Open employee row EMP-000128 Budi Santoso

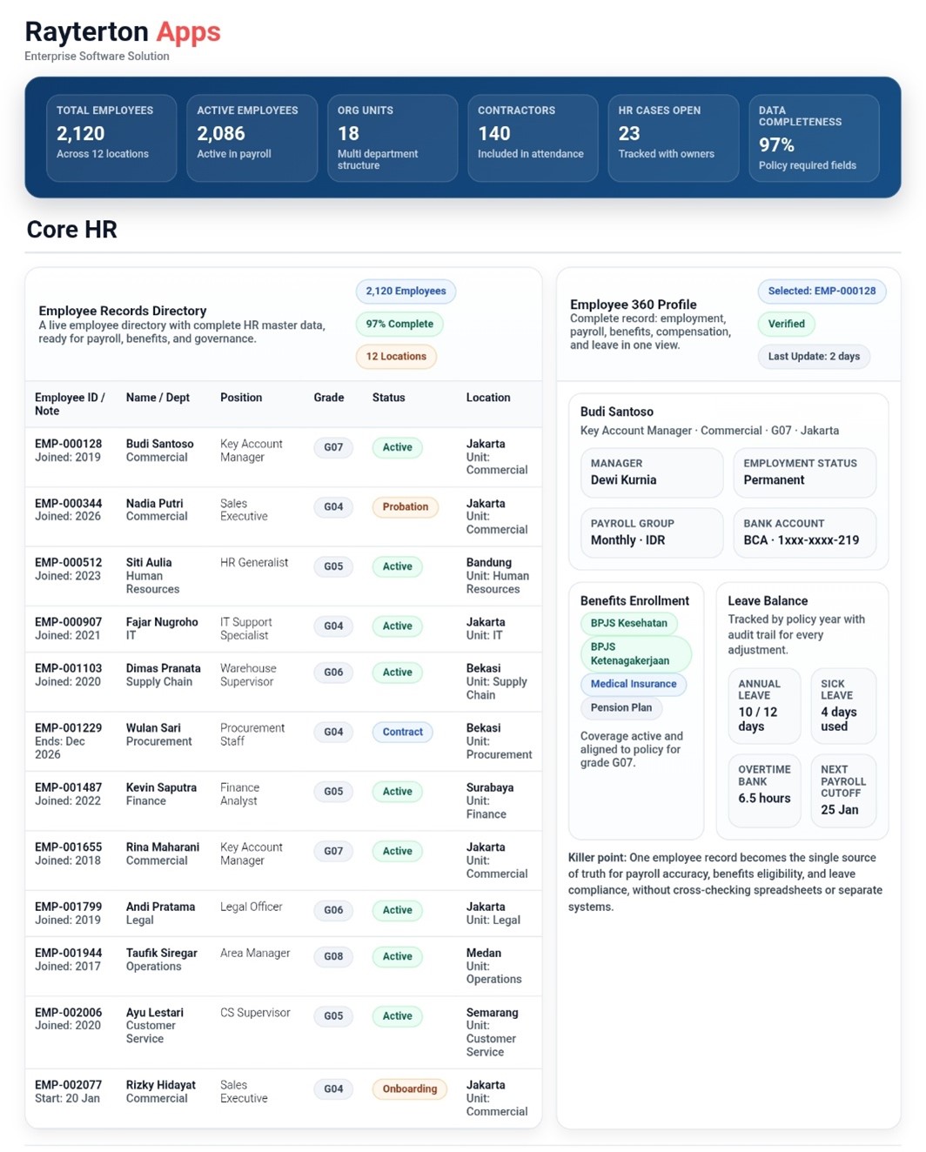pos(159,450)
